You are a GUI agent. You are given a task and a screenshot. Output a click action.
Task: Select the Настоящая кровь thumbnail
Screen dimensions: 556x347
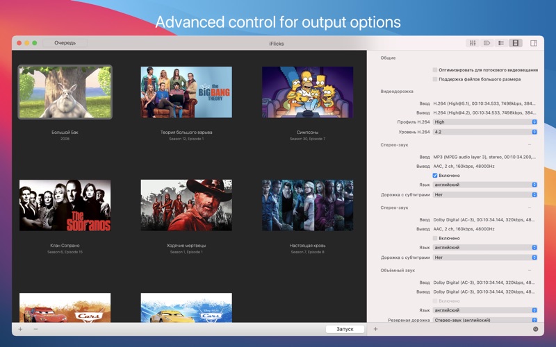tap(307, 205)
